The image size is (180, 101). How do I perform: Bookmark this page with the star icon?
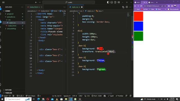click(165, 6)
